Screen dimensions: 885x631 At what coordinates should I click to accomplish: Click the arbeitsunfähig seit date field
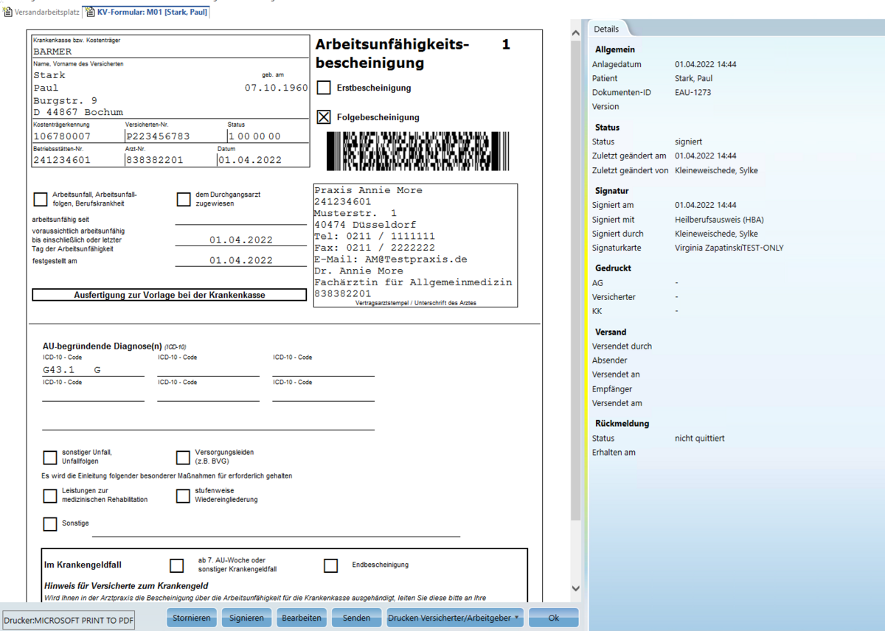[240, 219]
